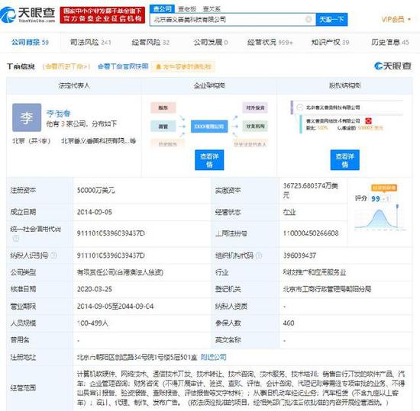420x411 pixels.
Task: Open the 司法风险 241 tab
Action: point(90,42)
